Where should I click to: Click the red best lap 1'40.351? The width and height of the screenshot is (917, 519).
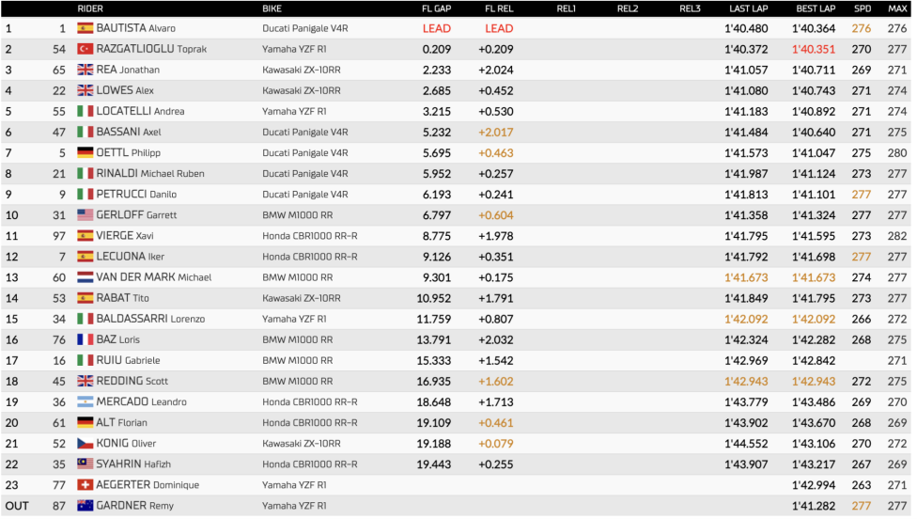[814, 49]
